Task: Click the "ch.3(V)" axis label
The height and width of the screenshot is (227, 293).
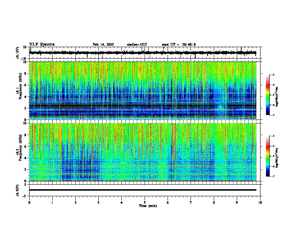Action: (18, 190)
